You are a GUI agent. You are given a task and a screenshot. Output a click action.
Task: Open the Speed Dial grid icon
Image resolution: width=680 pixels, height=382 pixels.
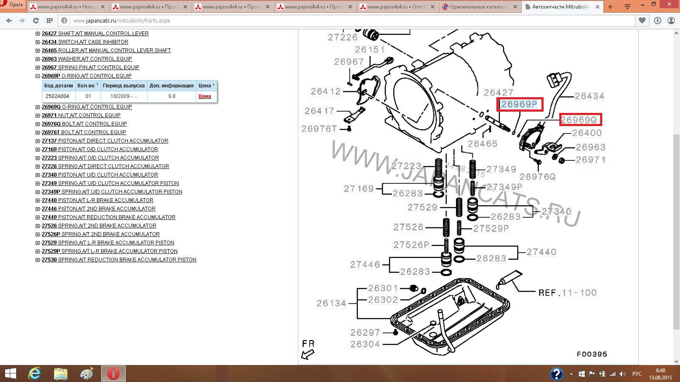[50, 20]
